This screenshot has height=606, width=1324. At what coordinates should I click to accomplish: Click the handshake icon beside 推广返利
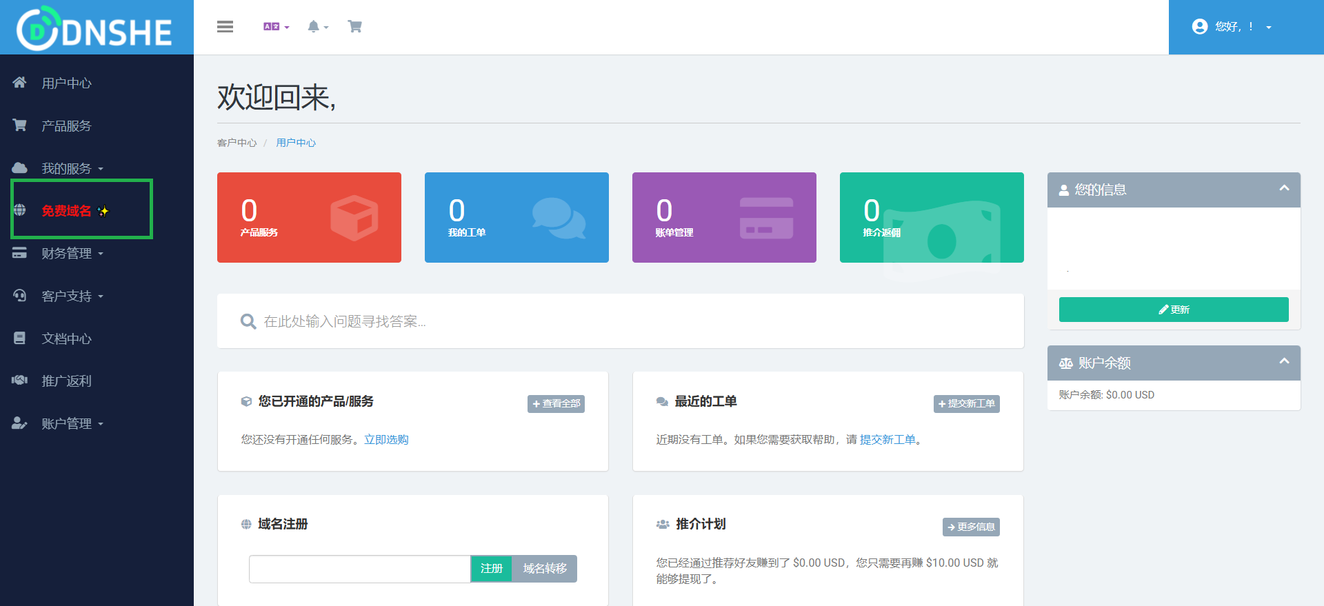tap(19, 381)
